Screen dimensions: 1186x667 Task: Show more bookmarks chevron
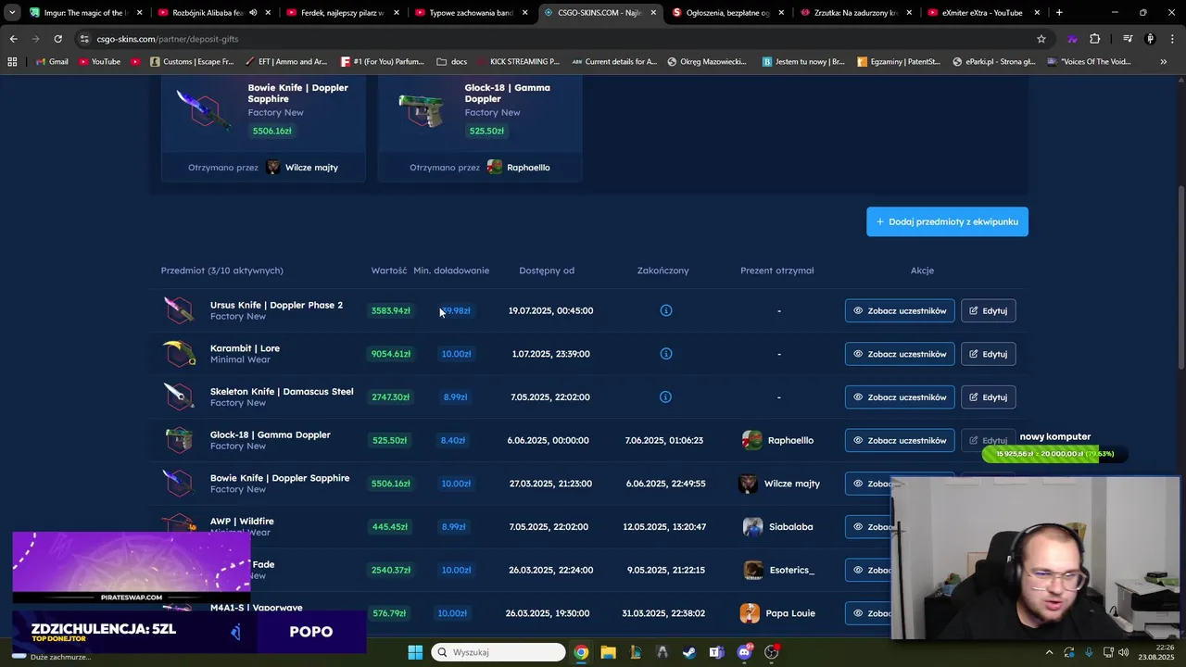coord(1164,61)
